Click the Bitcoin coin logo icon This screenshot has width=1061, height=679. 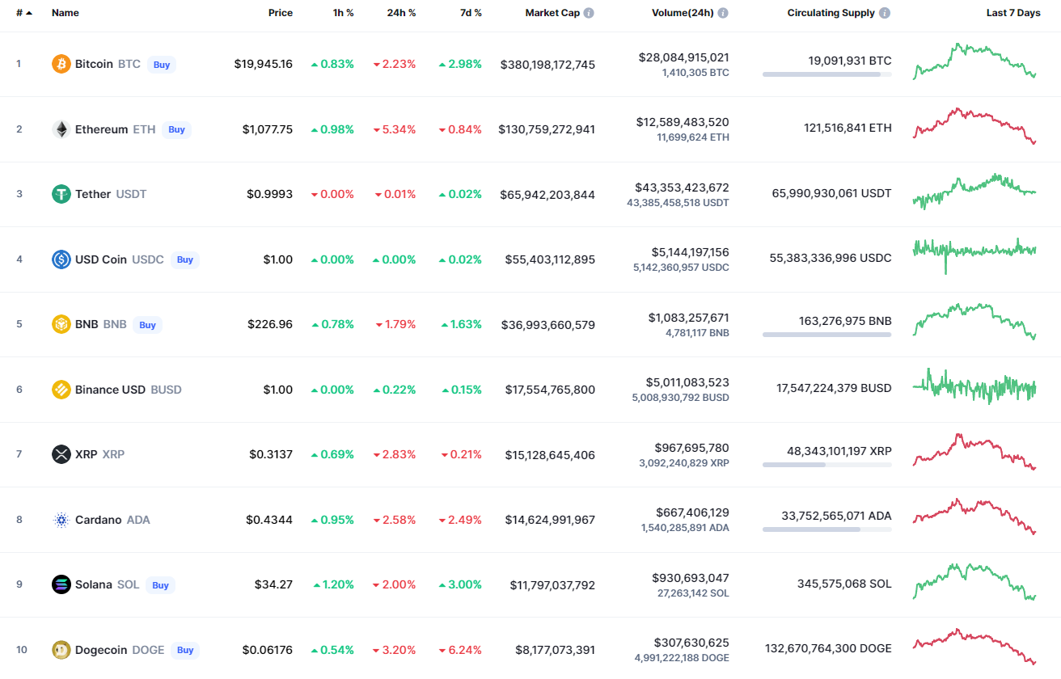click(x=61, y=64)
